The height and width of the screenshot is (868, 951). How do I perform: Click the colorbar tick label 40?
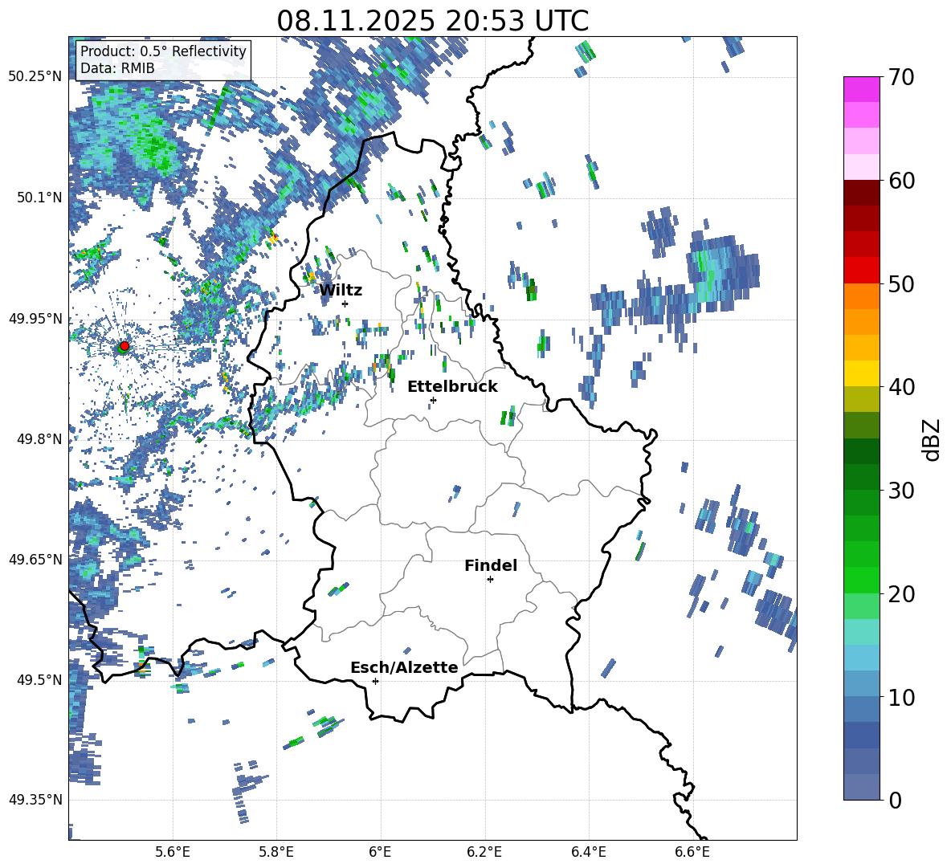(x=901, y=387)
